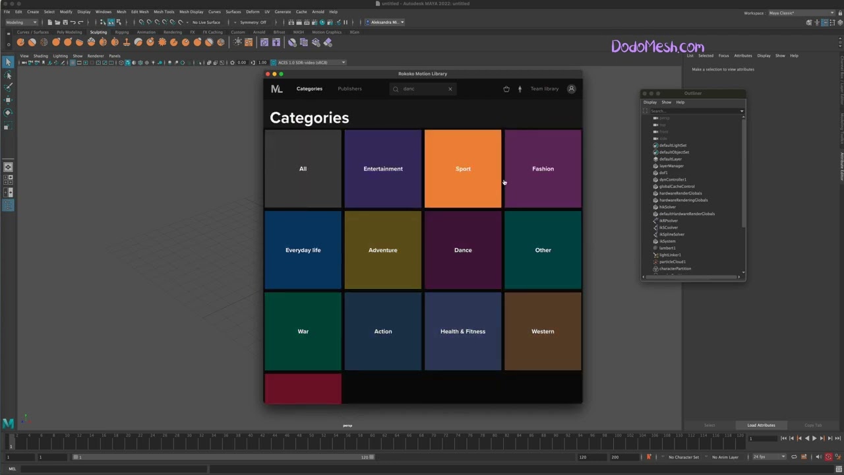Switch to Publishers tab in Motion Library

click(349, 88)
